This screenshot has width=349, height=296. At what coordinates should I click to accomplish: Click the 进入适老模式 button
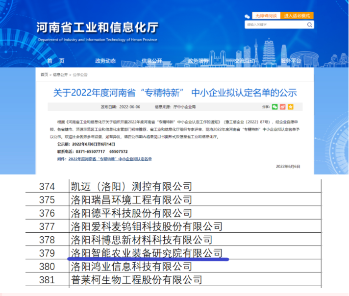pos(297,16)
